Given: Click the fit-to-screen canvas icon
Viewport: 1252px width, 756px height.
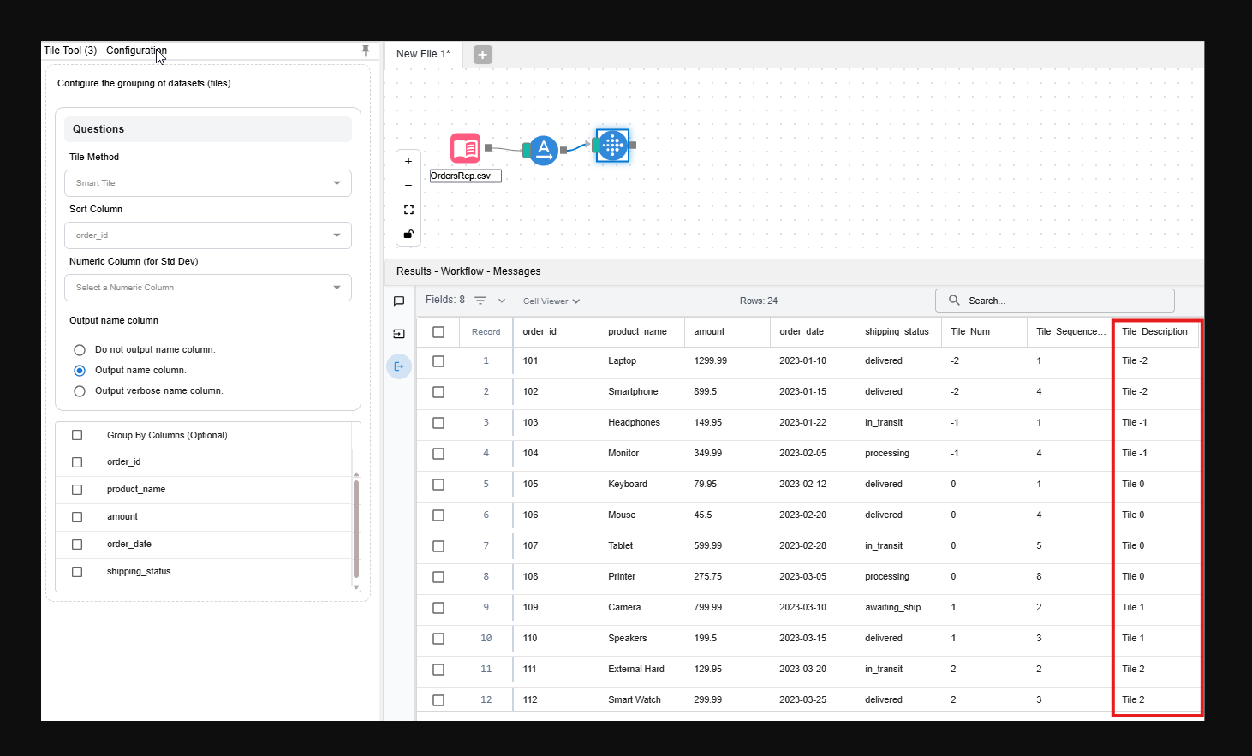Looking at the screenshot, I should [x=408, y=210].
